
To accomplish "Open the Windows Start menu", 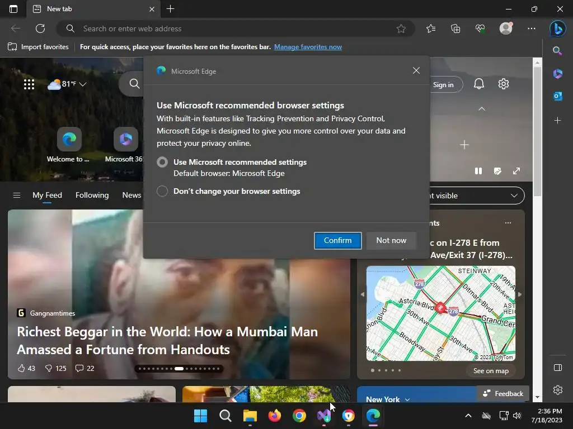I will click(200, 416).
